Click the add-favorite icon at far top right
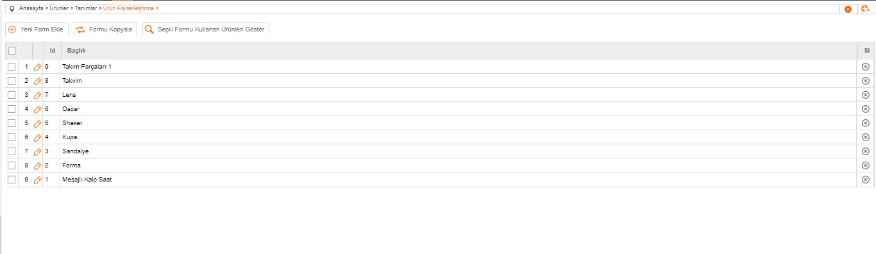Screen dimensions: 876x254 click(864, 9)
